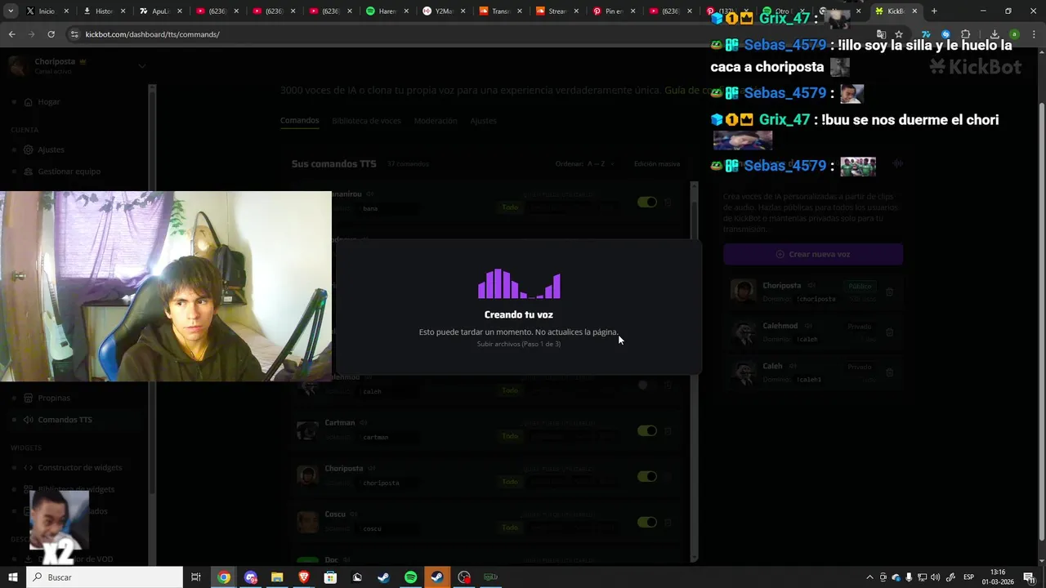The image size is (1046, 588).
Task: Click Edición masiva
Action: click(x=656, y=164)
